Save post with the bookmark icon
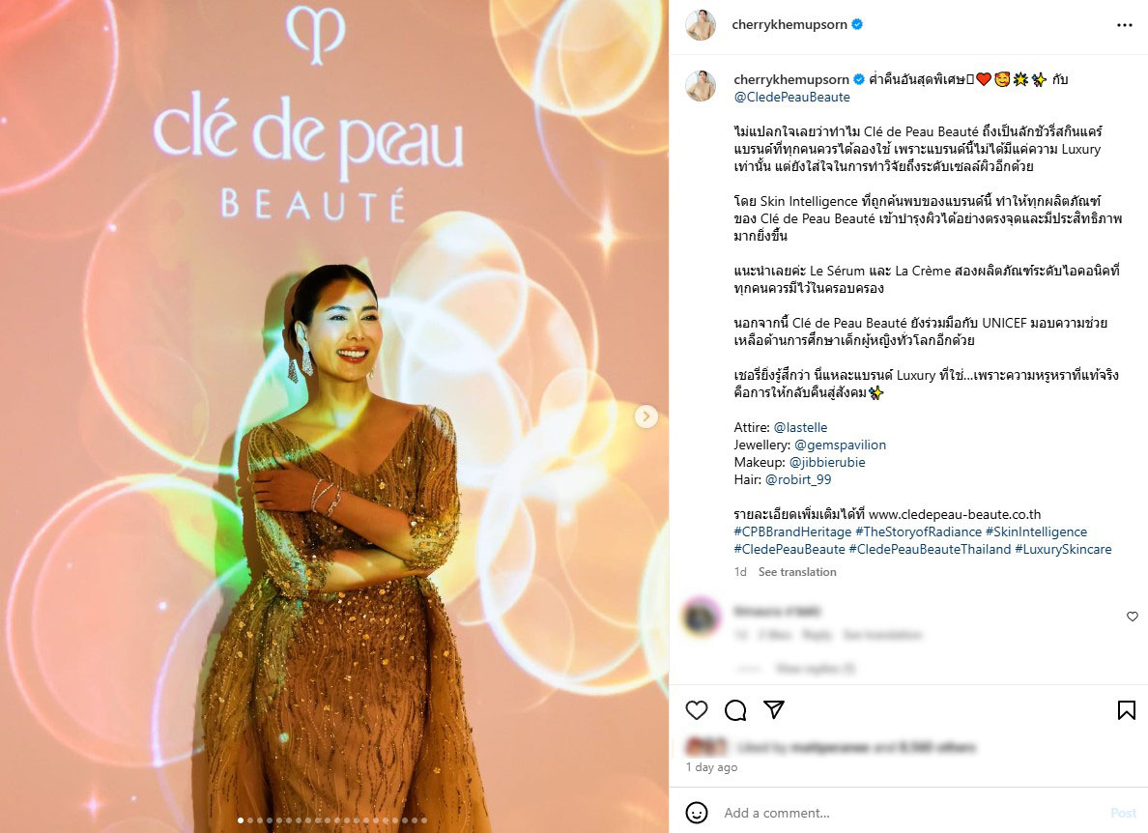The image size is (1148, 833). (1126, 710)
